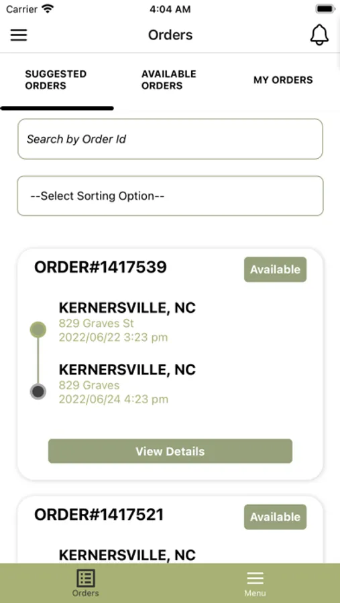Switch to the Available Orders tab

168,80
